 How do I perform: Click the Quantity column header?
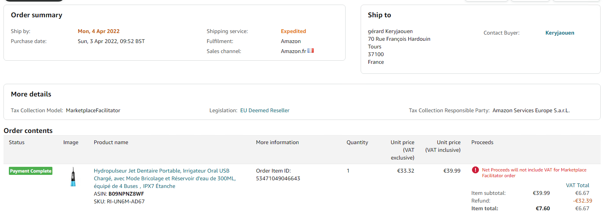(x=357, y=142)
